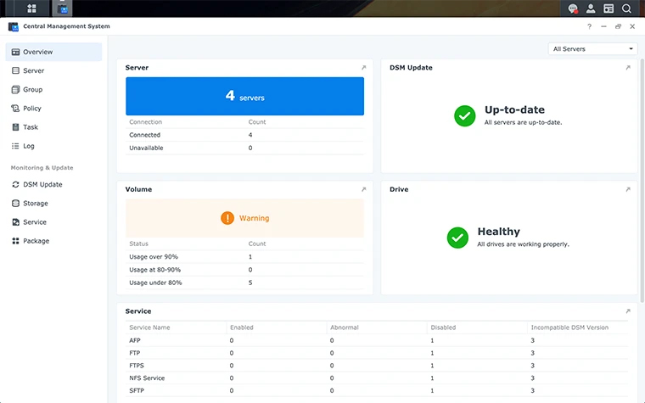Click the Volume Warning status banner
The width and height of the screenshot is (645, 403).
244,218
